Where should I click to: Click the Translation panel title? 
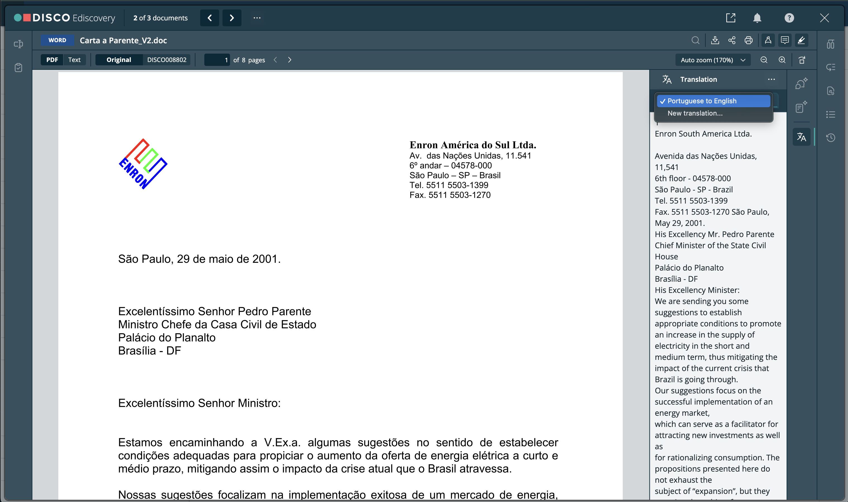click(699, 80)
